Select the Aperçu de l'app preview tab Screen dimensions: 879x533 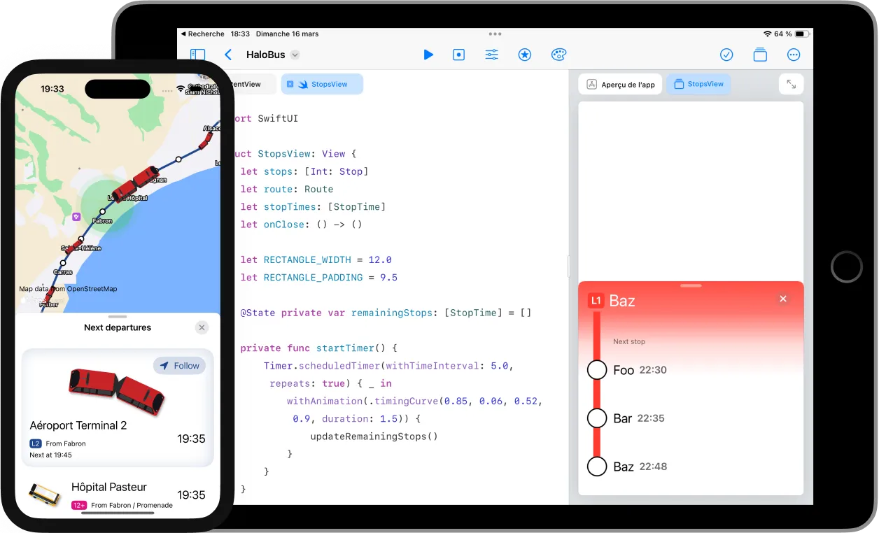click(620, 84)
